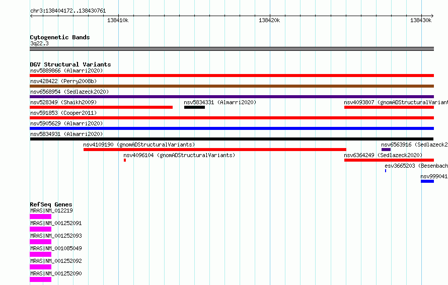
Task: Select the nsv999041 blue bar
Action: click(x=427, y=181)
